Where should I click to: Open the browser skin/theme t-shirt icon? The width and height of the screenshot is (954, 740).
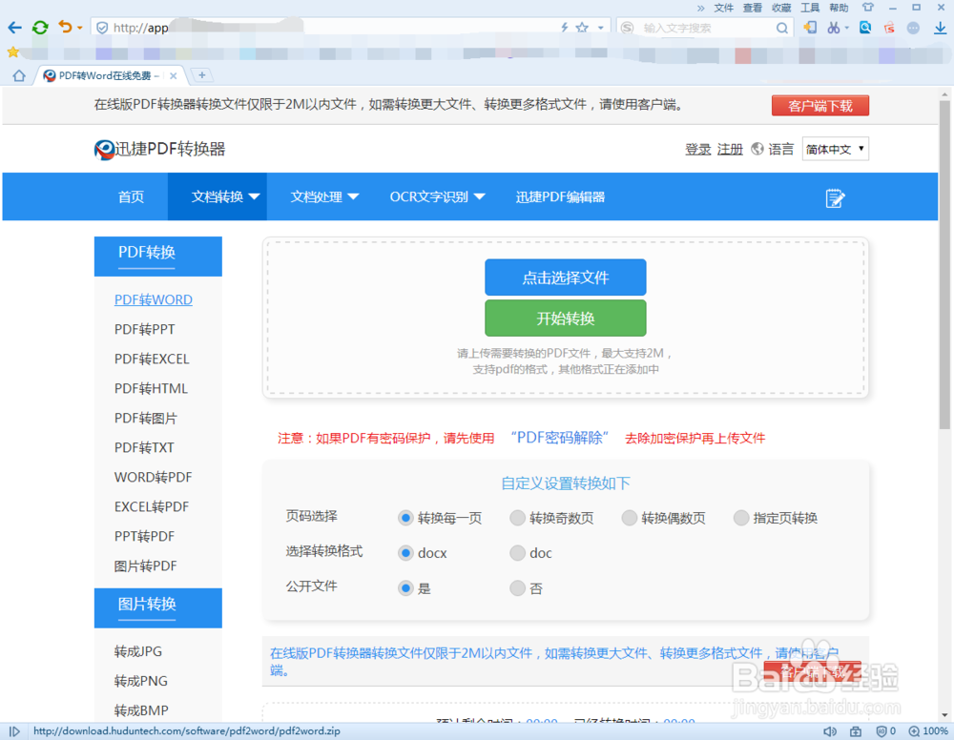click(x=868, y=7)
